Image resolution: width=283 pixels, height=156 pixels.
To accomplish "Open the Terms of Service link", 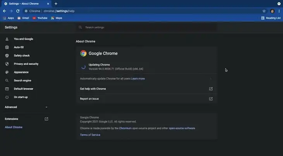I will coord(90,135).
